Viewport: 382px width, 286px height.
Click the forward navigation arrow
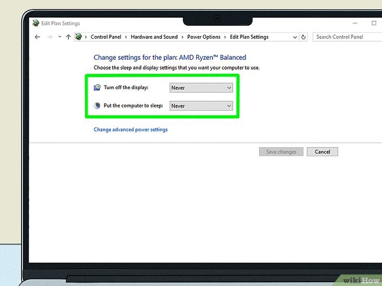49,37
